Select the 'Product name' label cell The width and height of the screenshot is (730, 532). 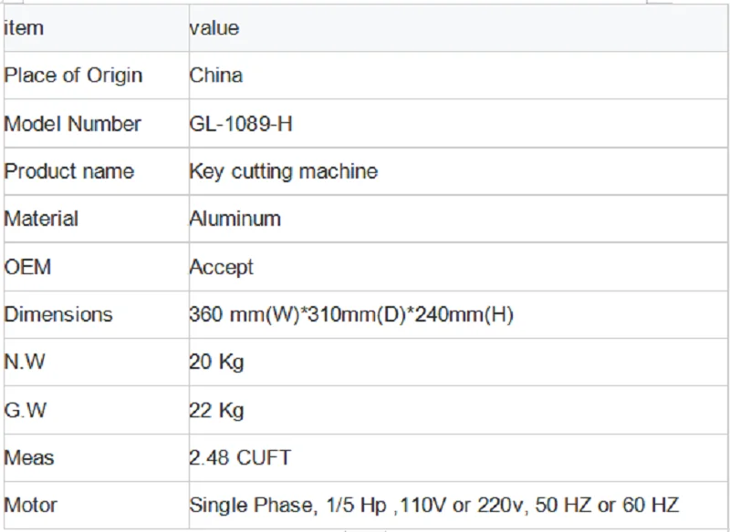(69, 171)
